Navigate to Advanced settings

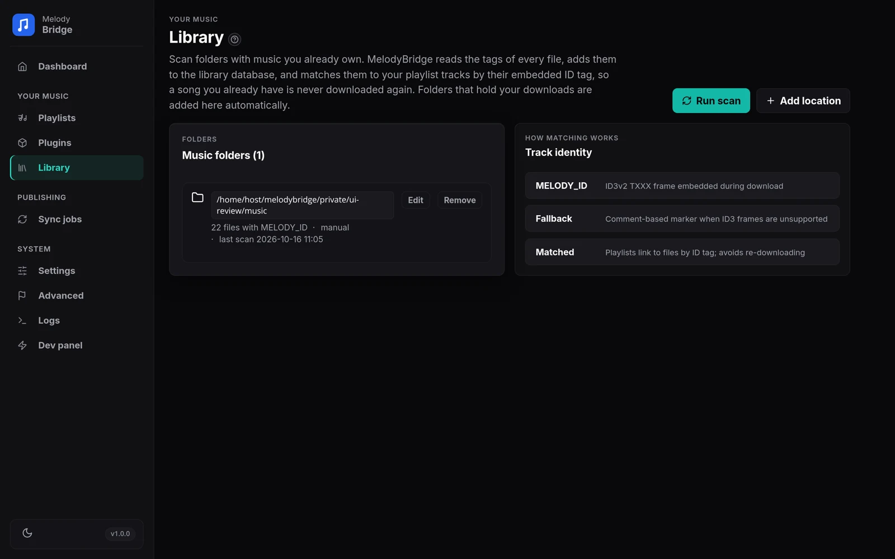tap(77, 296)
